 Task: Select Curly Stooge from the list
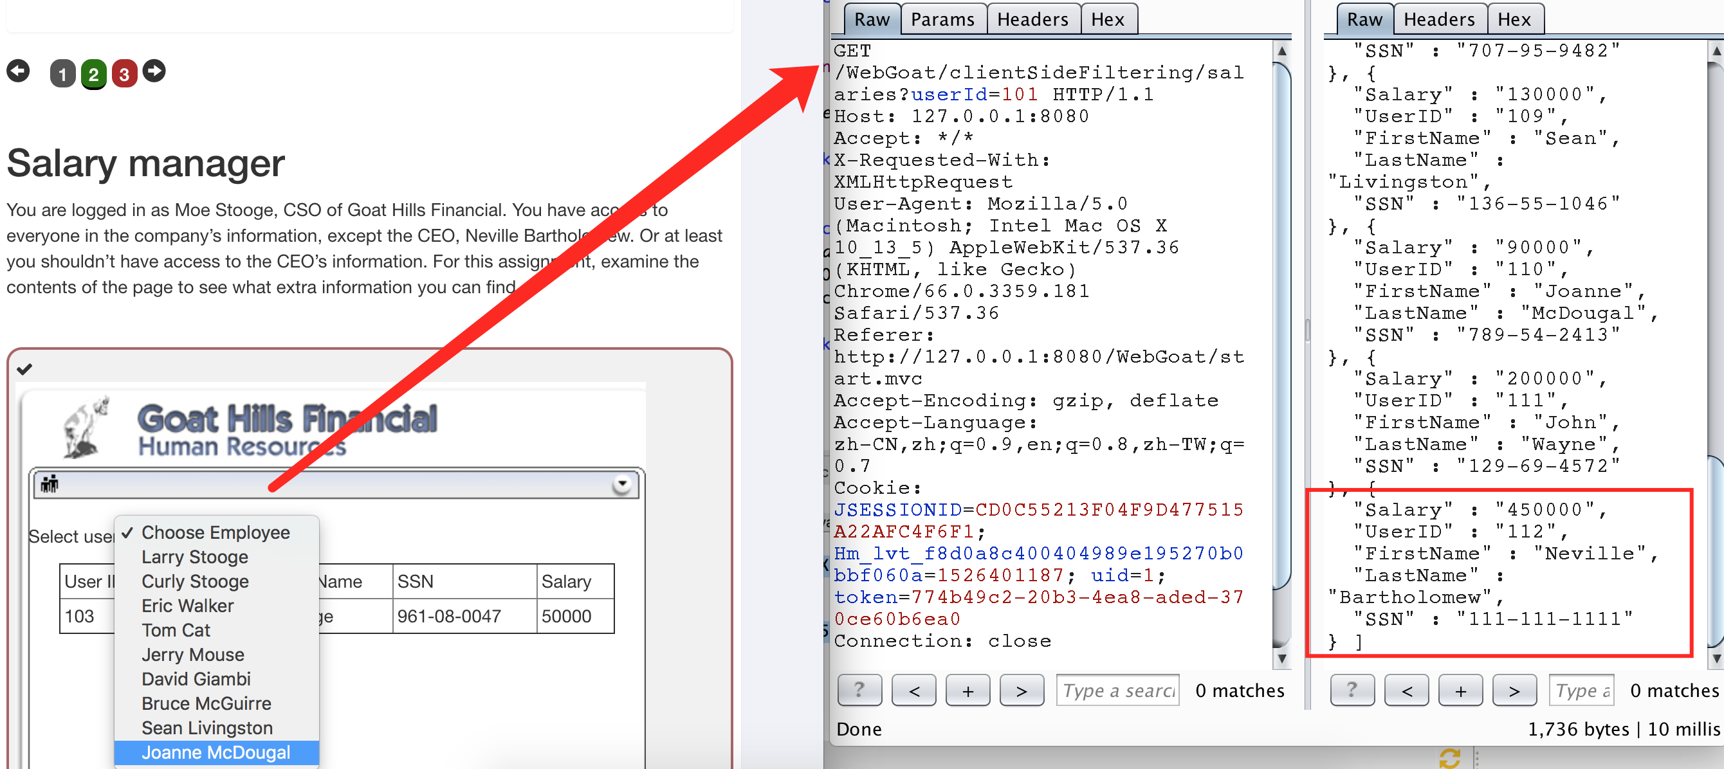216,581
